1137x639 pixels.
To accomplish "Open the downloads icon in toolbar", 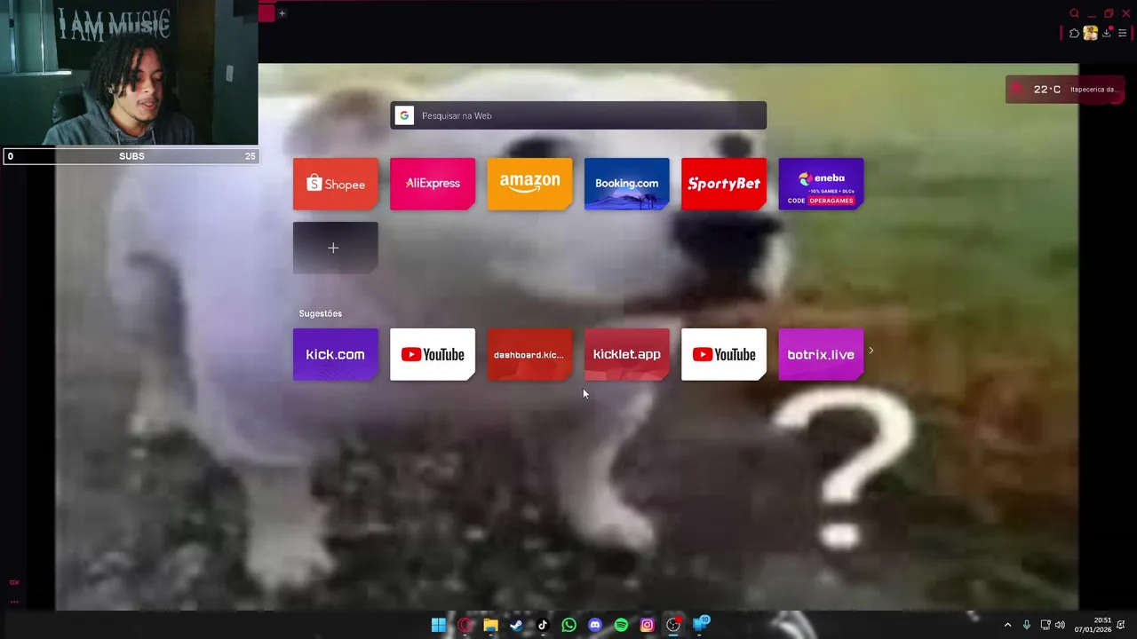I will (x=1107, y=34).
